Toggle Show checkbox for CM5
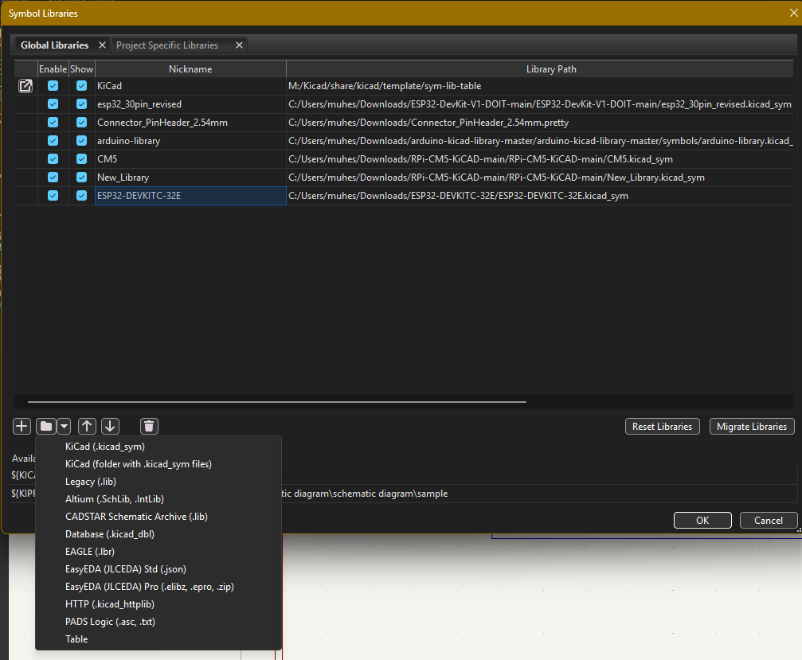 tap(81, 159)
